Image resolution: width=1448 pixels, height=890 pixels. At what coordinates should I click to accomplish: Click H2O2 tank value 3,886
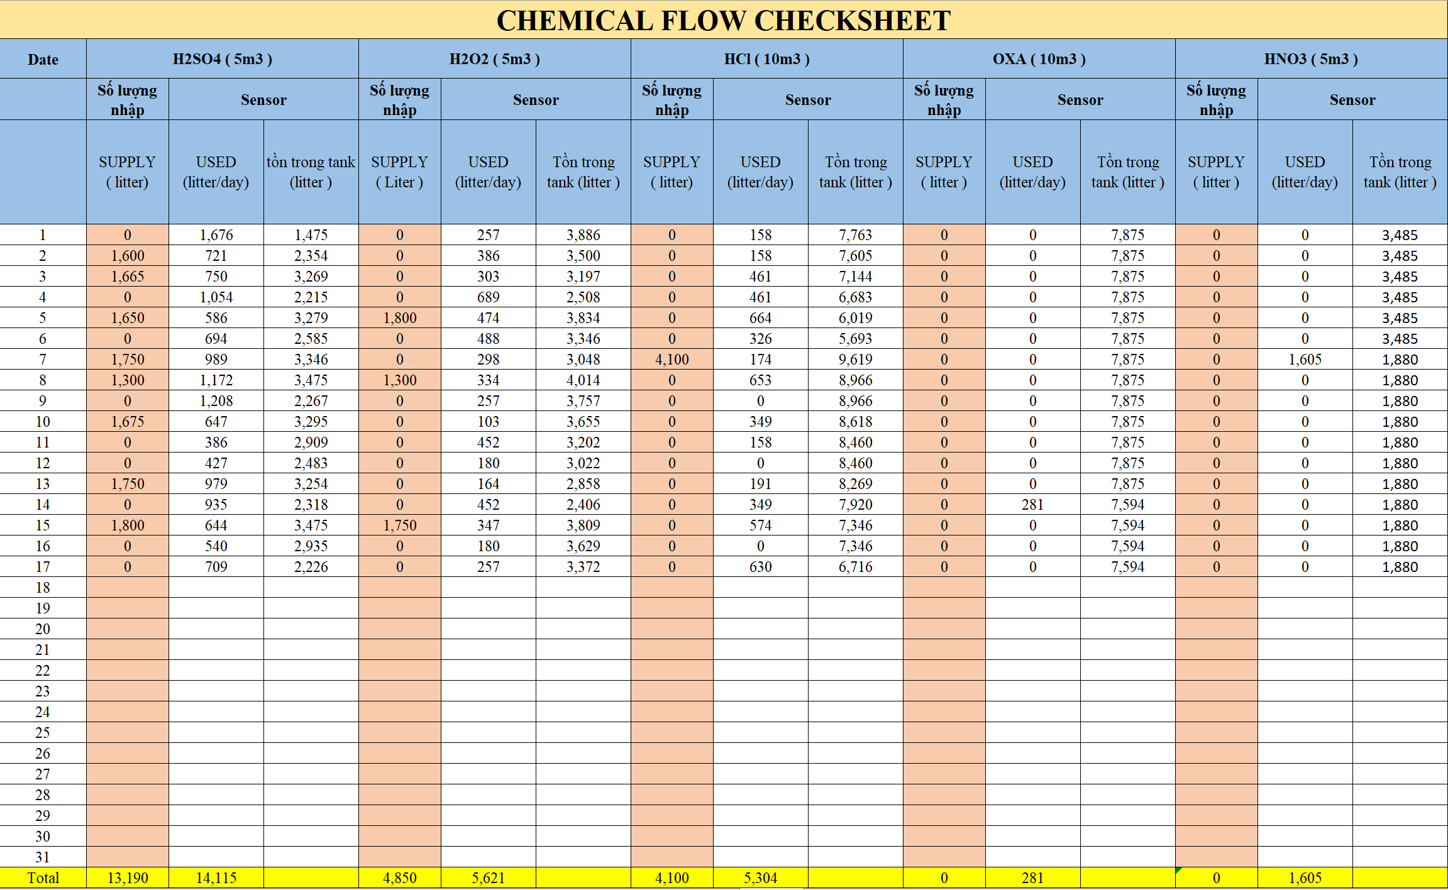tap(583, 235)
